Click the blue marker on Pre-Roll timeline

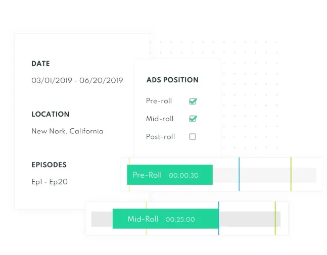[239, 174]
